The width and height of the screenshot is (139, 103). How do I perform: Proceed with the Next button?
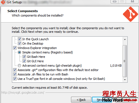(102, 100)
